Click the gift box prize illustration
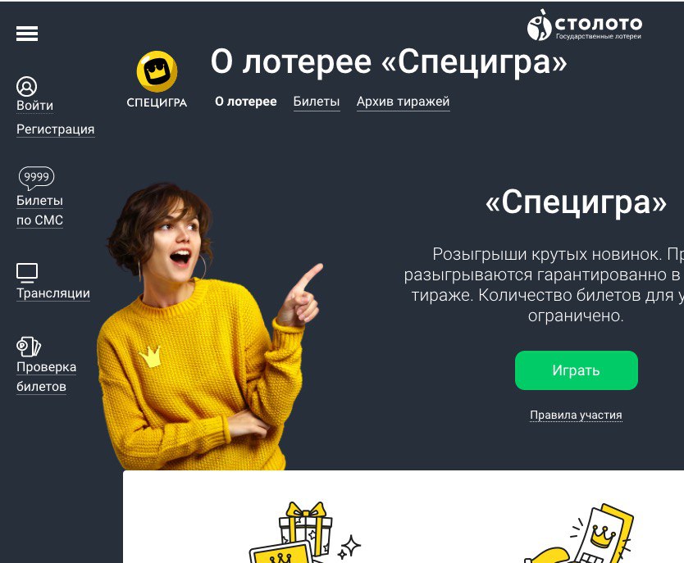Screen dimensions: 684x563 click(x=305, y=533)
